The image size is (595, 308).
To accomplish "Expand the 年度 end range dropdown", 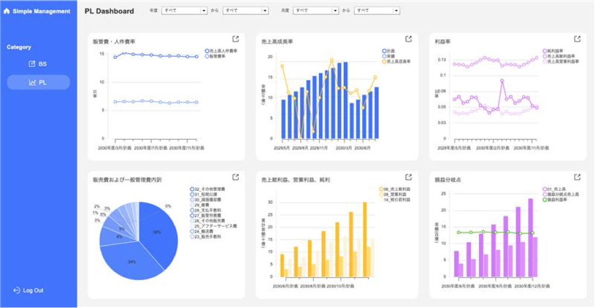I will [246, 10].
